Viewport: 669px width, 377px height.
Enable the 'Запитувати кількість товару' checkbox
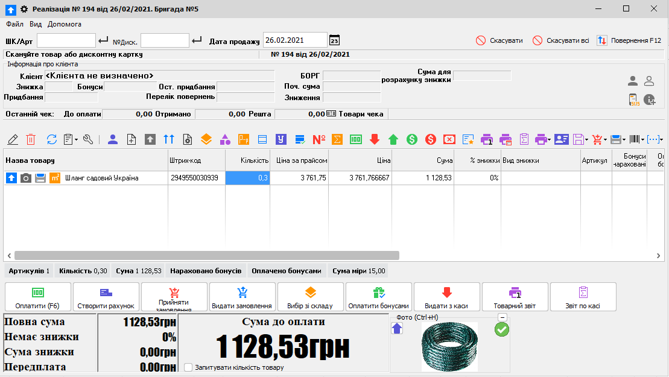[x=189, y=367]
